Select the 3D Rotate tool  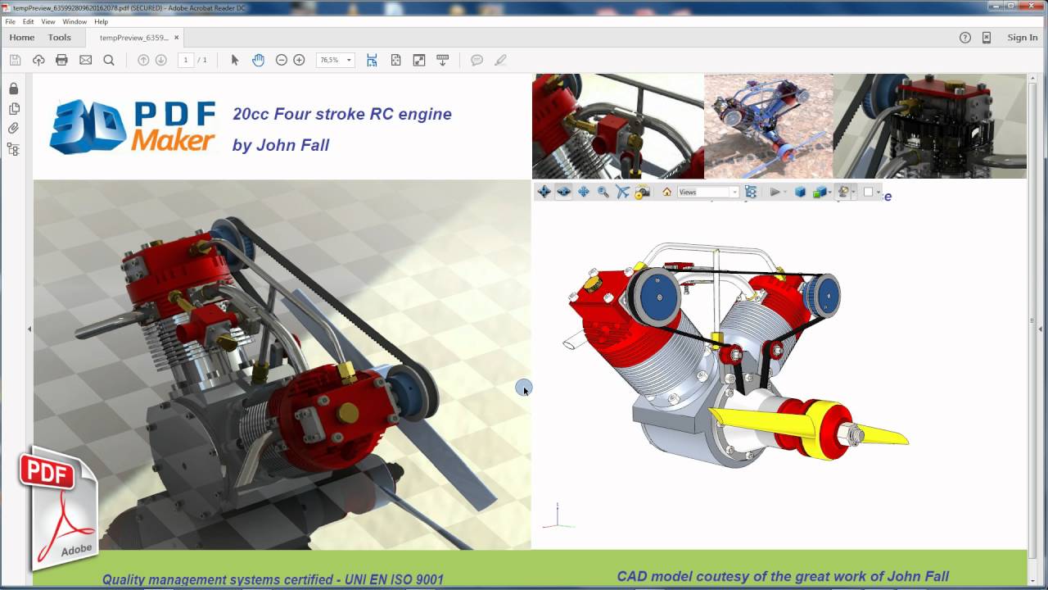(544, 192)
